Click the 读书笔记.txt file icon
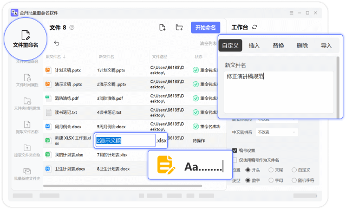The height and width of the screenshot is (209, 346). coord(48,112)
